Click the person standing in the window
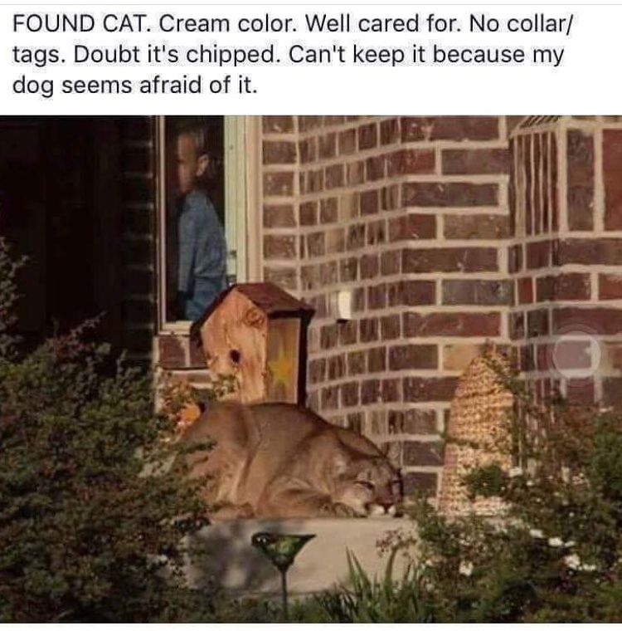 pos(200,225)
